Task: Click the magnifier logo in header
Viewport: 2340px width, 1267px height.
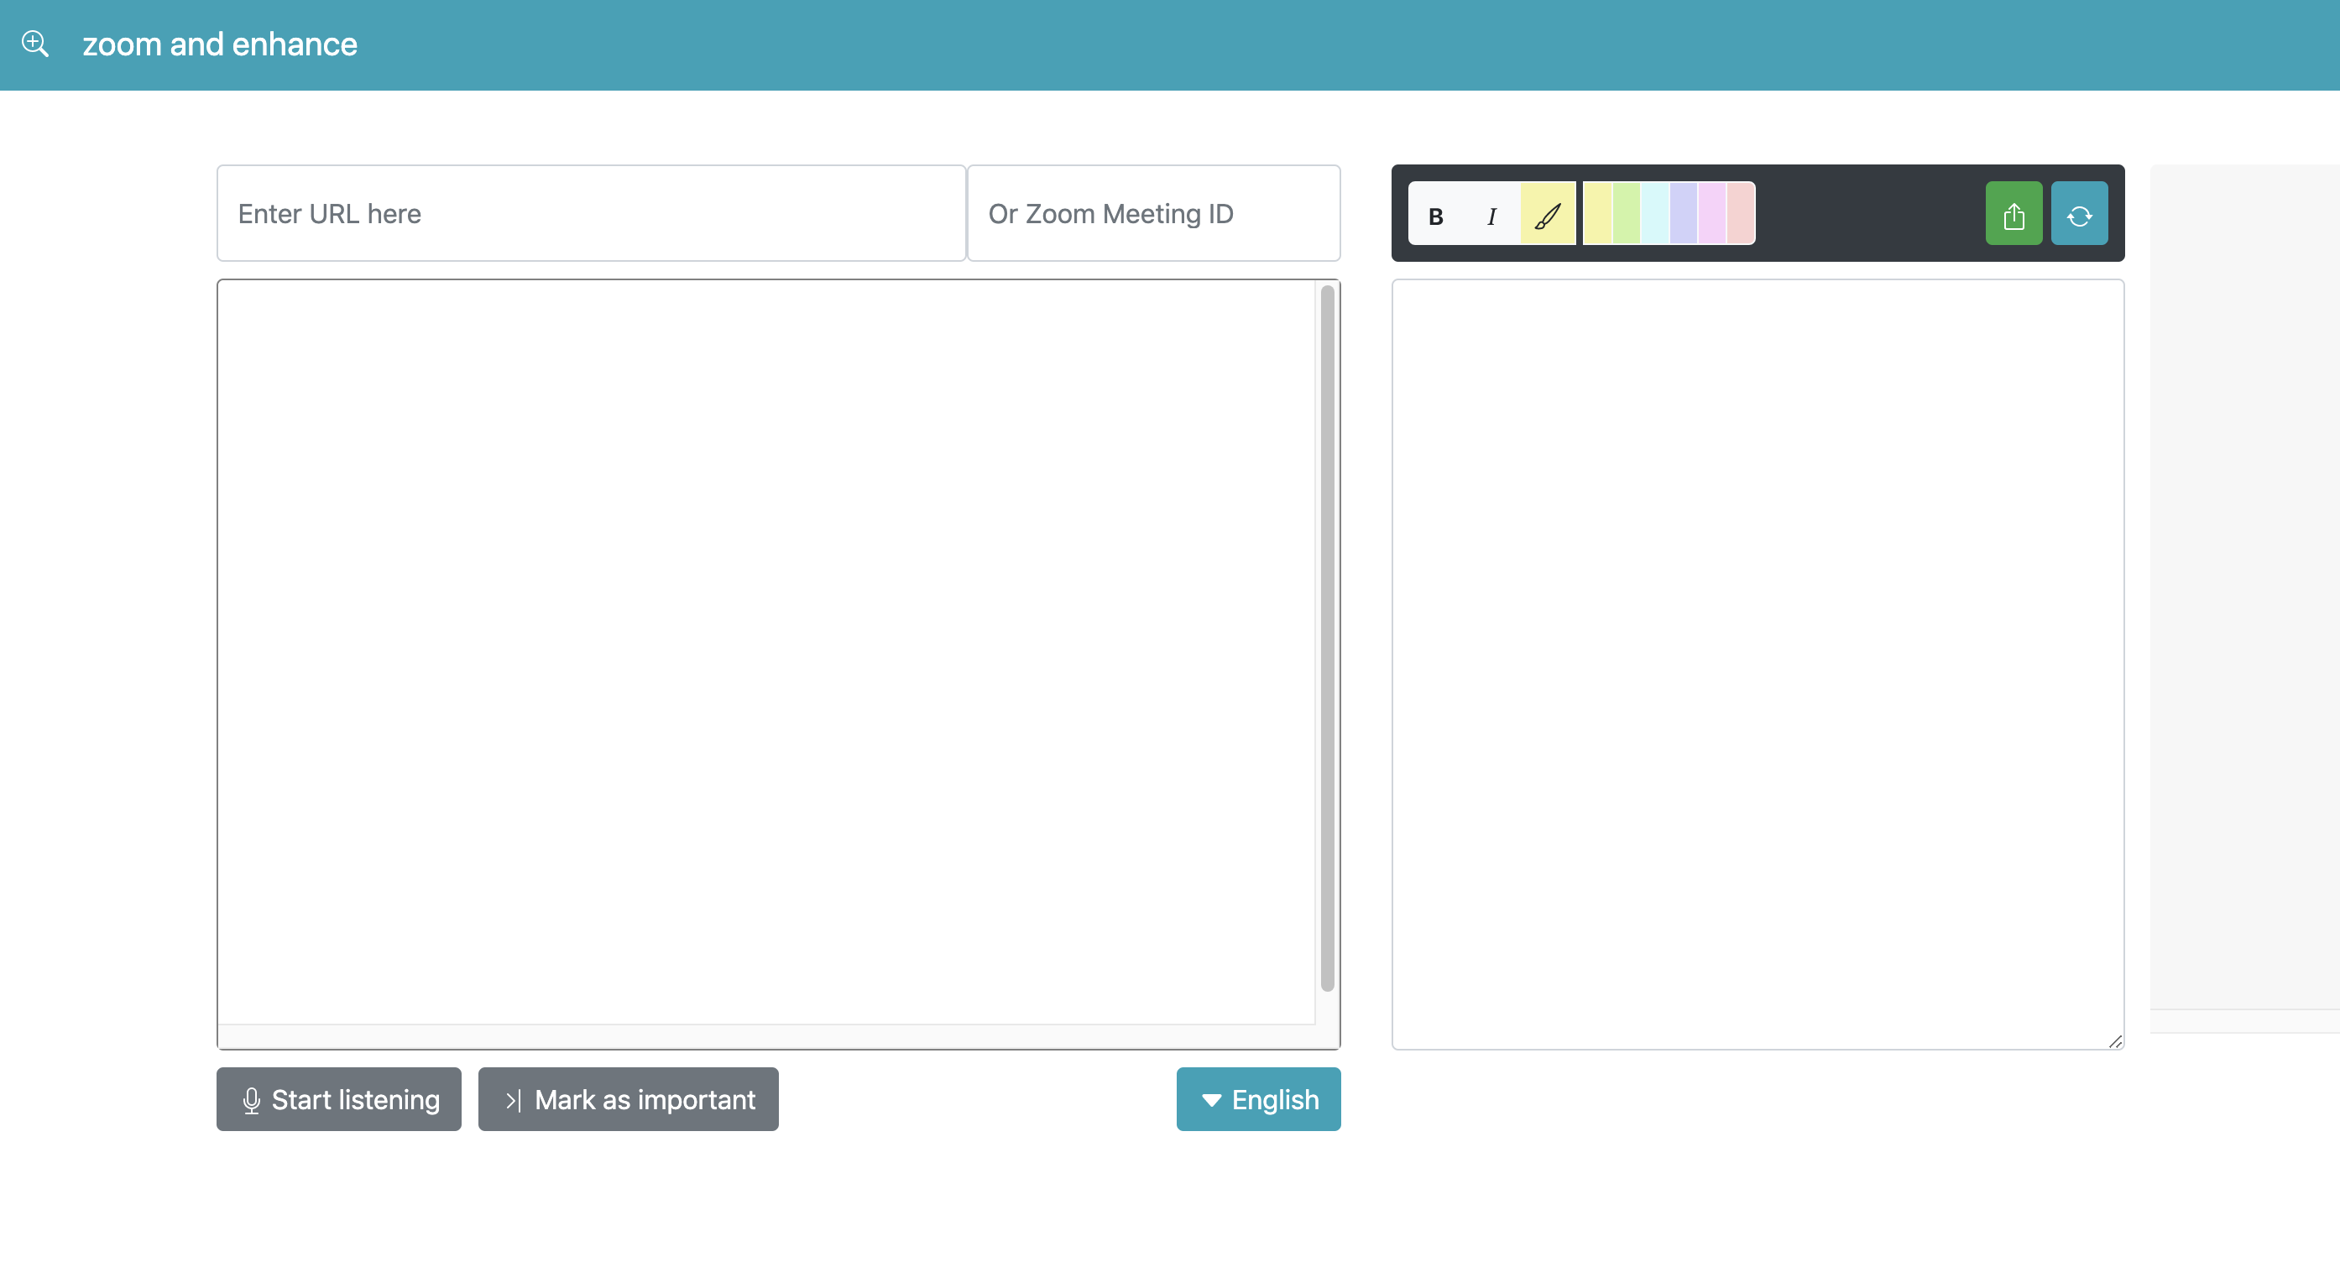Action: [x=35, y=44]
